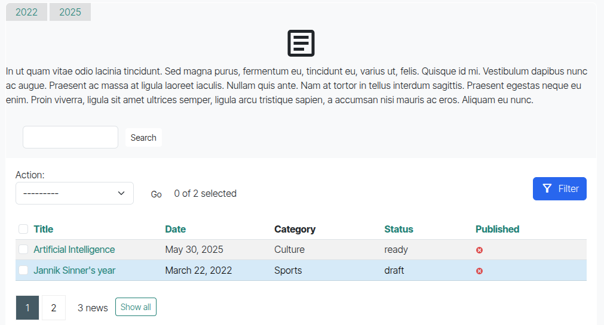
Task: Switch to the 2022 year tab
Action: pos(26,12)
